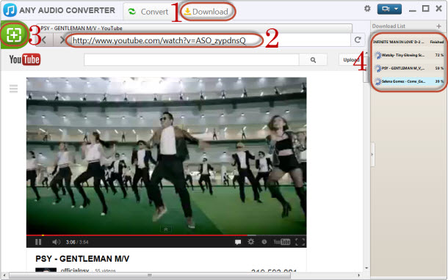Open the settings gear icon
The image size is (448, 280).
(367, 9)
